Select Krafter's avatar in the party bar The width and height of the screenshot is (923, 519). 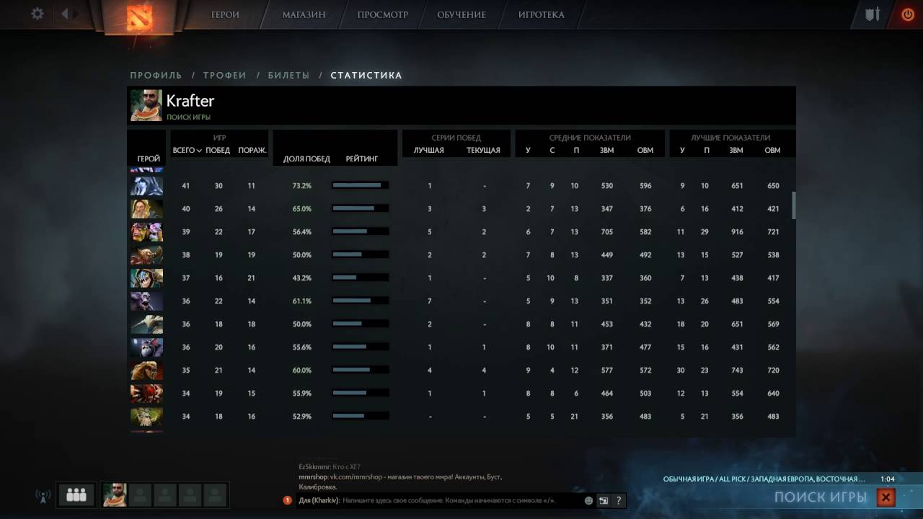(x=115, y=494)
